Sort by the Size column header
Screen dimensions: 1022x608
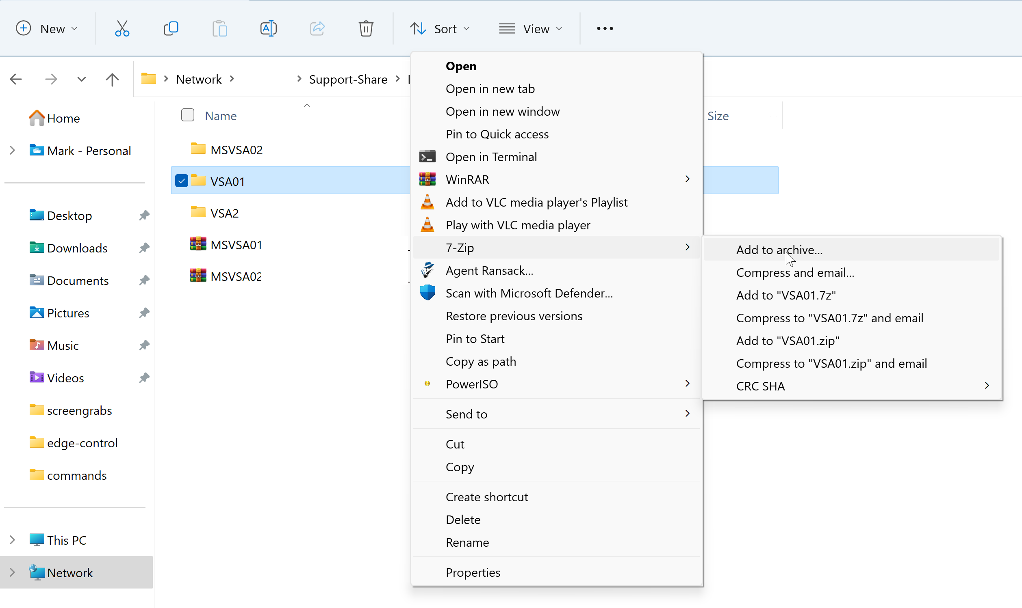[x=718, y=116]
